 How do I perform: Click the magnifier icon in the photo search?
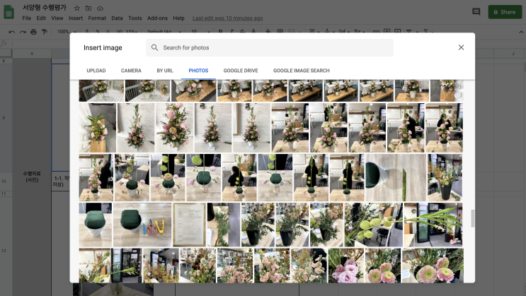point(154,47)
